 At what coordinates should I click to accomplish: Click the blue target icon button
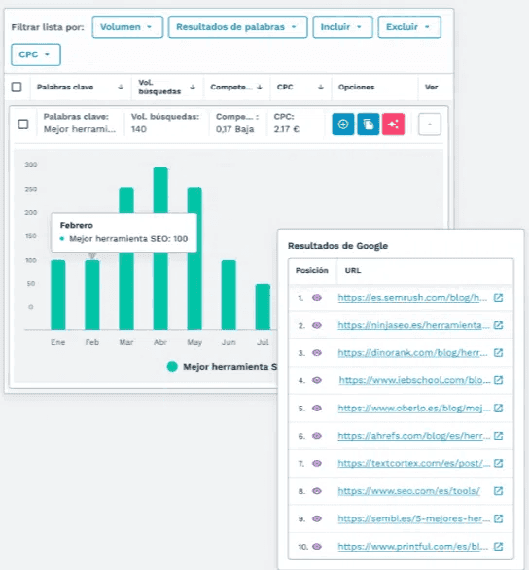coord(342,124)
